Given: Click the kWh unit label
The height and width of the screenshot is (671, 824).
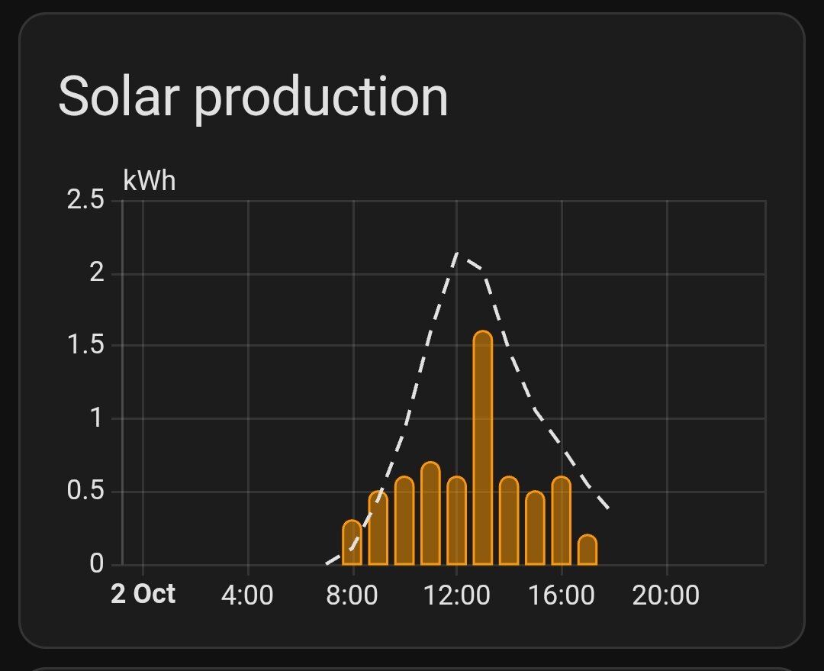Looking at the screenshot, I should click(150, 181).
